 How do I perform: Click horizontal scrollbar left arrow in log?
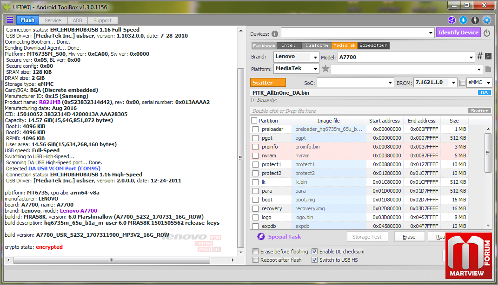[x=8, y=260]
